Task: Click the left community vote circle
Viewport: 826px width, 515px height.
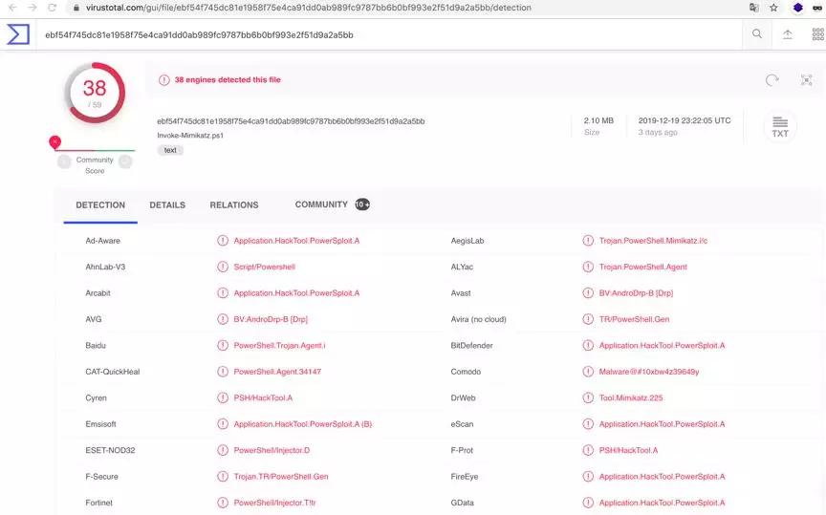Action: [x=64, y=161]
